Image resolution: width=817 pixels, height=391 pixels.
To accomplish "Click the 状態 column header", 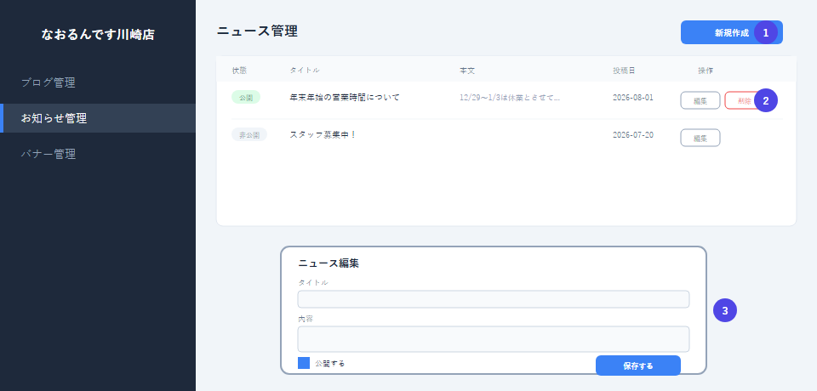I will 239,71.
